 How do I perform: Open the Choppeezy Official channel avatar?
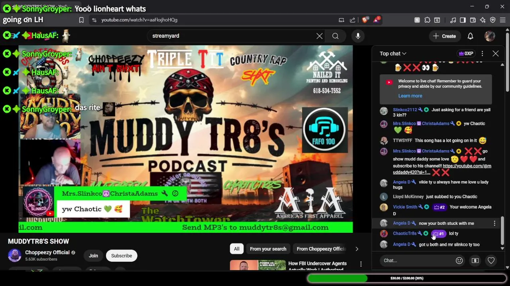[15, 255]
